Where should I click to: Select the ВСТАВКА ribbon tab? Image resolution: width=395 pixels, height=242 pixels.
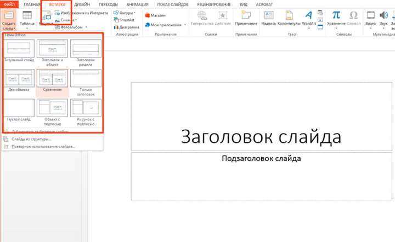[57, 4]
